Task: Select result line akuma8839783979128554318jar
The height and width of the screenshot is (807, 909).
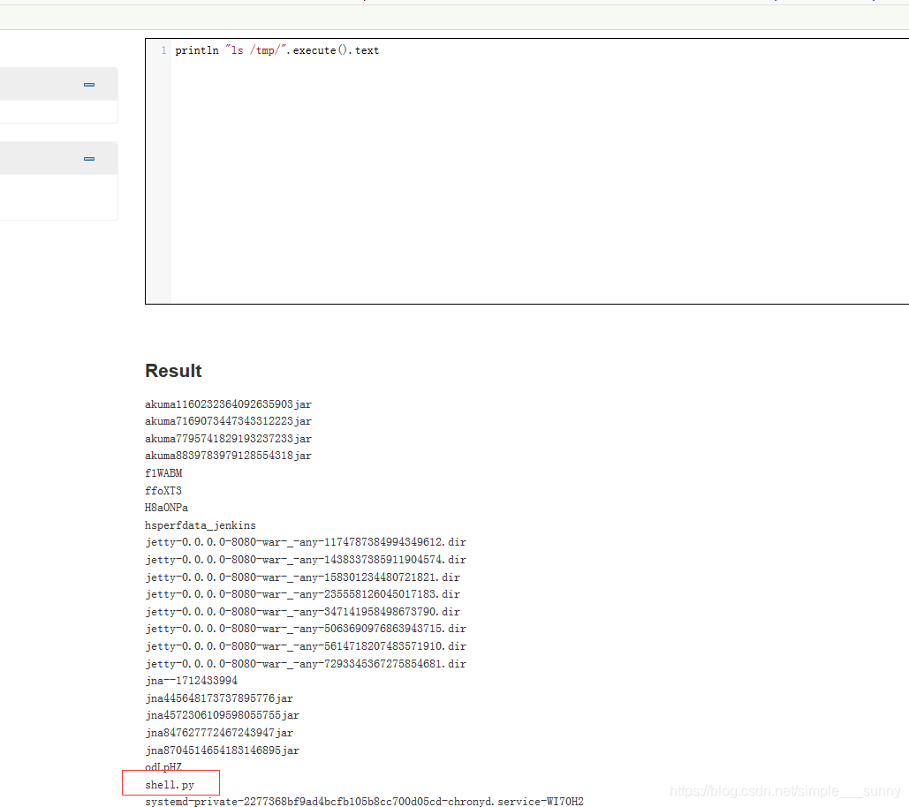Action: click(229, 456)
